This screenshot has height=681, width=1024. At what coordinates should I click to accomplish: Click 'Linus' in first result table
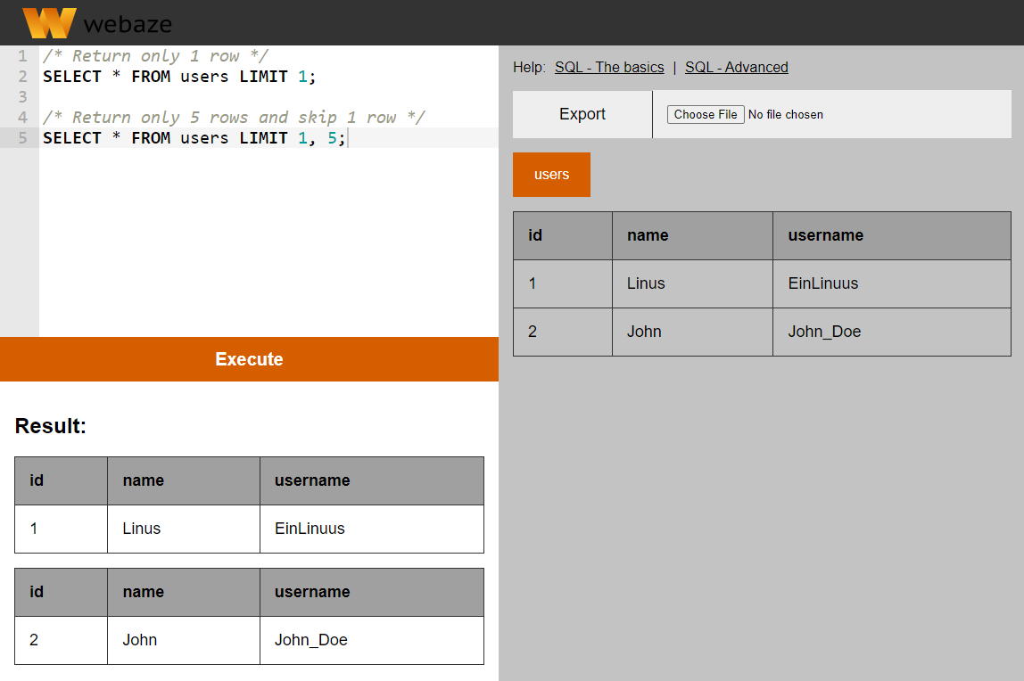pyautogui.click(x=184, y=529)
